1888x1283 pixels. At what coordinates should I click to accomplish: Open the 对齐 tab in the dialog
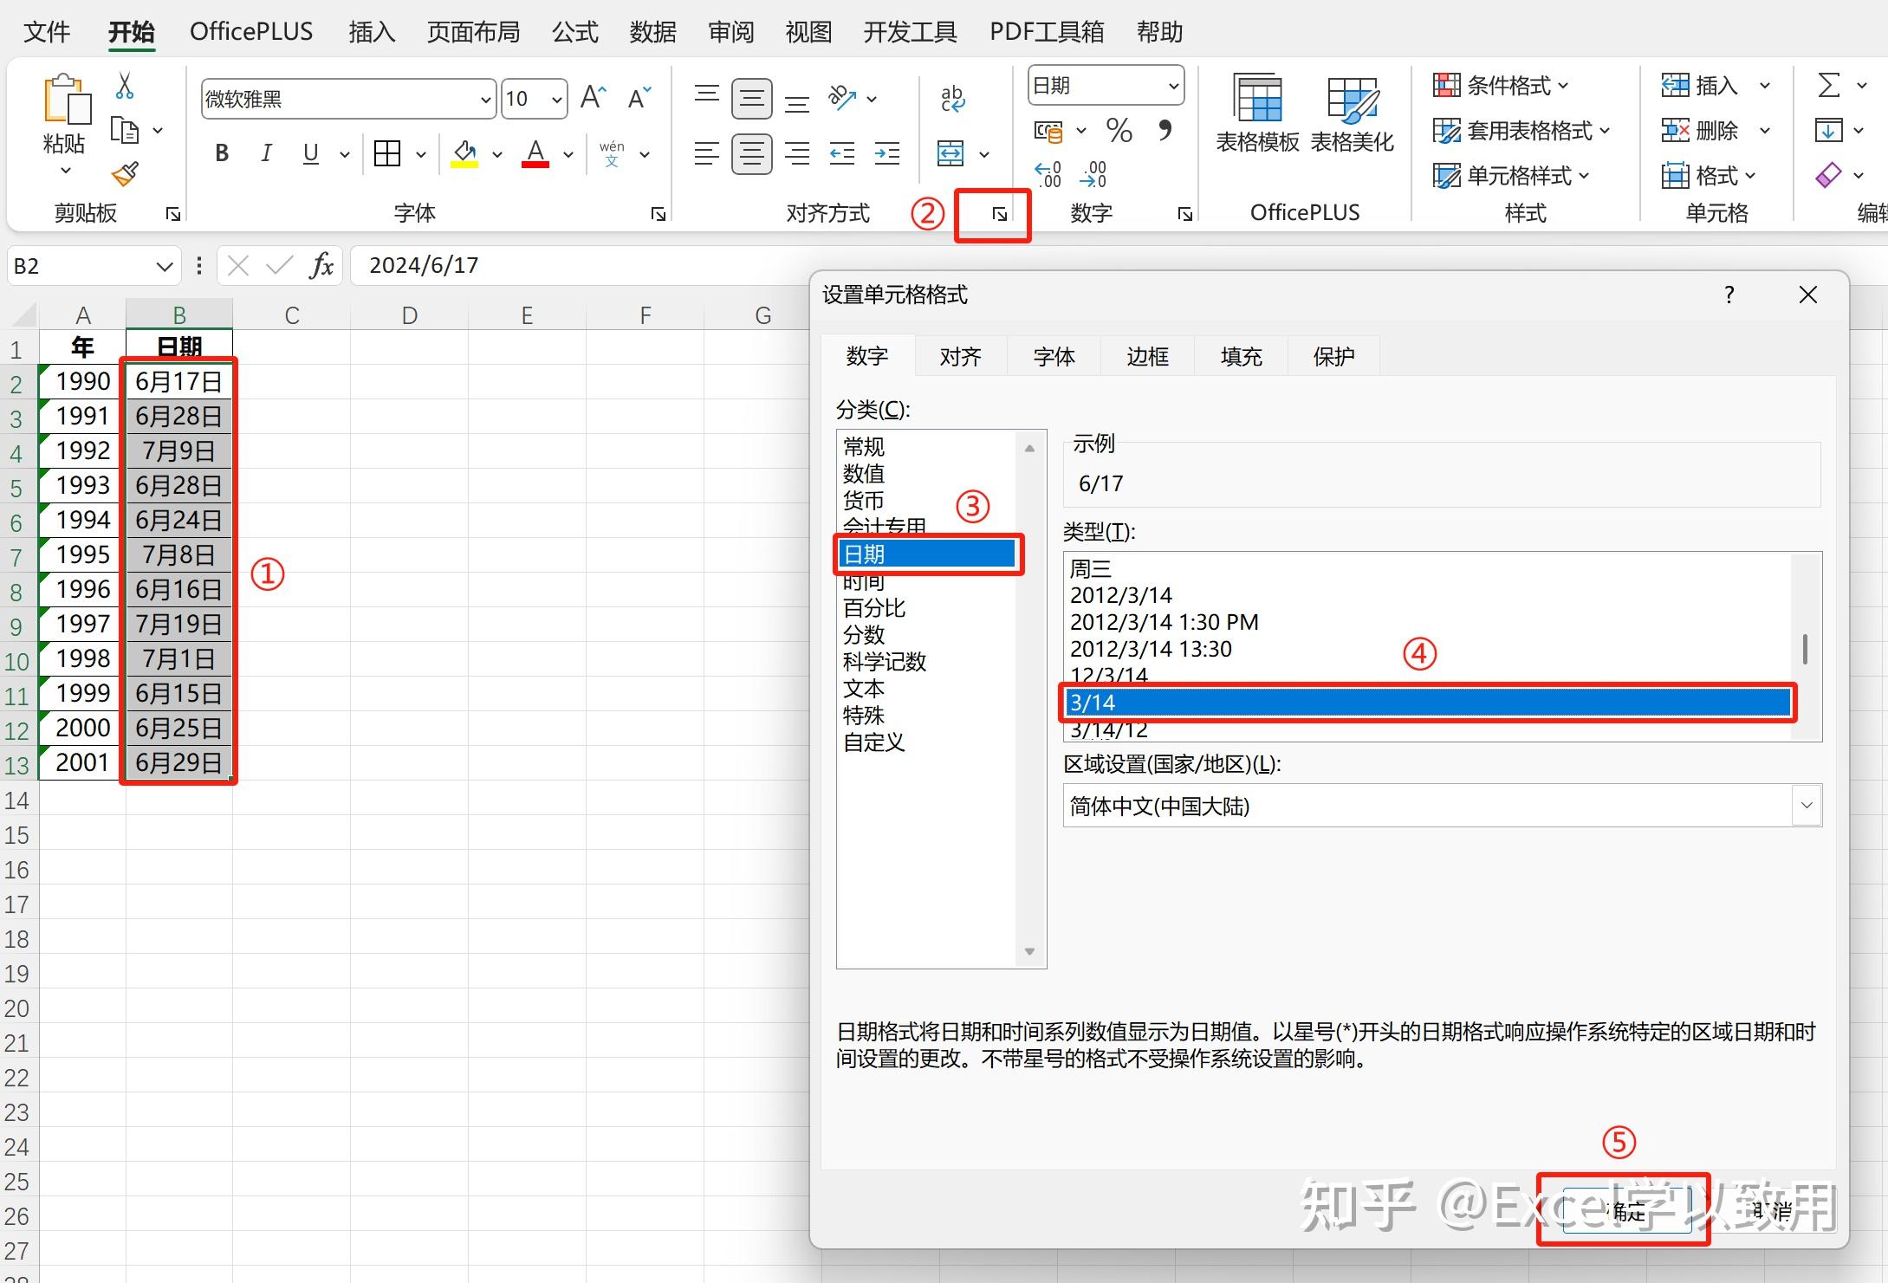coord(961,356)
